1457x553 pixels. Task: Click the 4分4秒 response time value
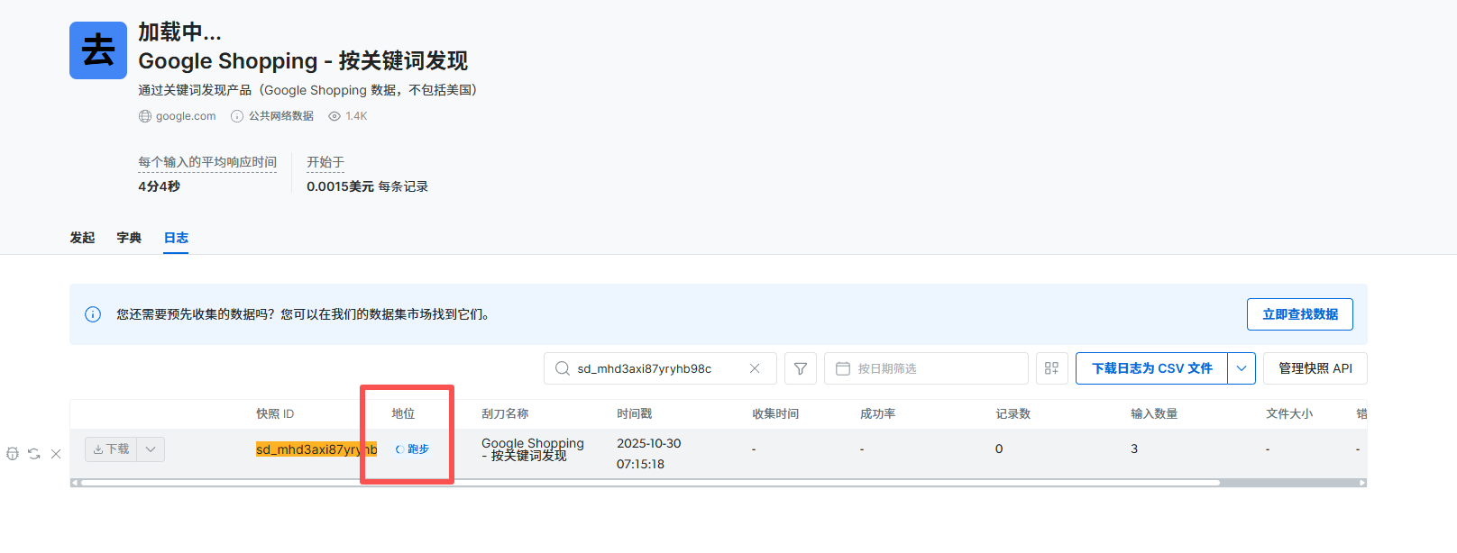tap(159, 186)
